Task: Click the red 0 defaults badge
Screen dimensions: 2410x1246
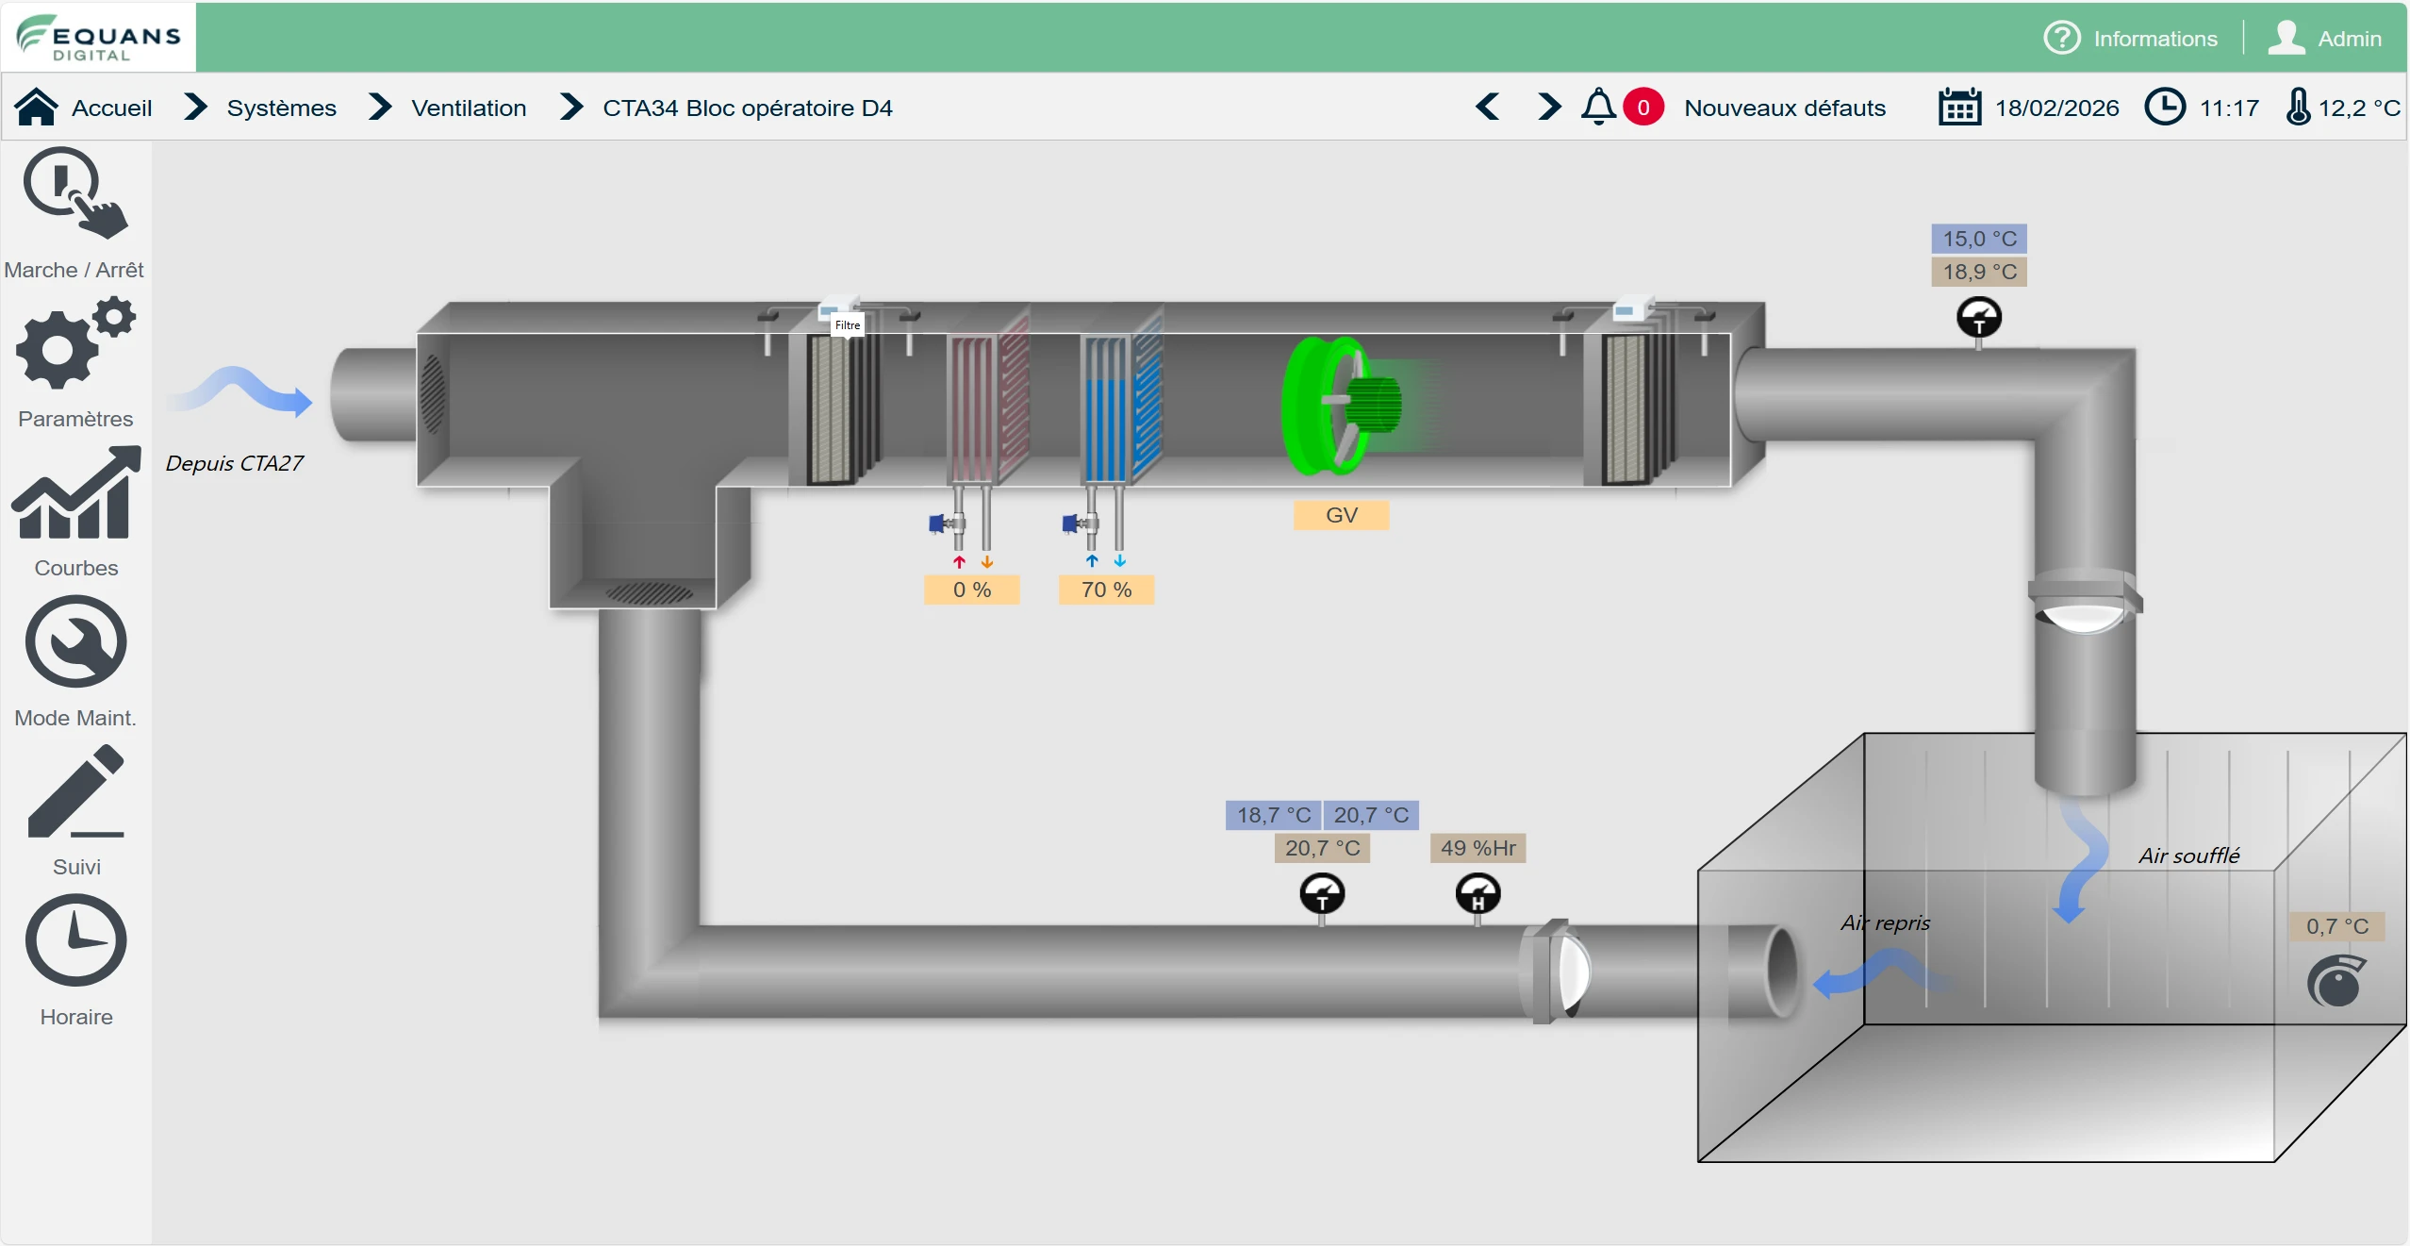Action: point(1643,108)
